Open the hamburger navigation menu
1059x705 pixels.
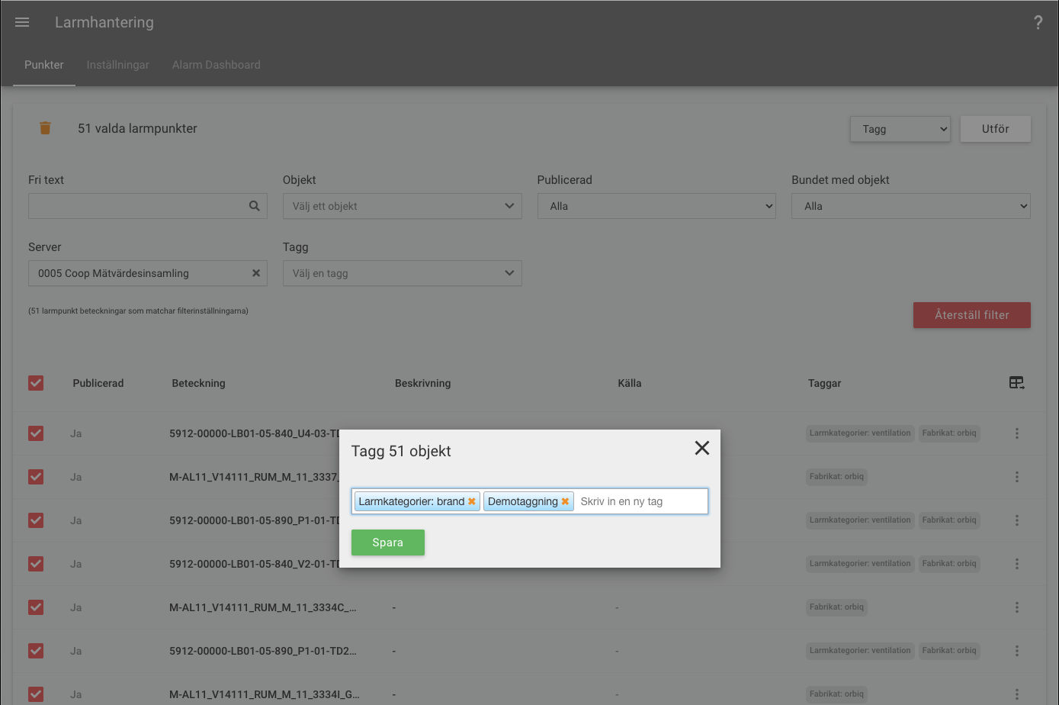point(22,23)
